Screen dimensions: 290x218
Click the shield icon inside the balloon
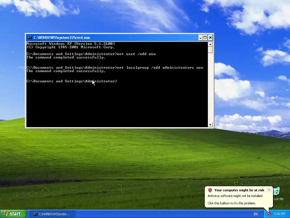(x=210, y=190)
